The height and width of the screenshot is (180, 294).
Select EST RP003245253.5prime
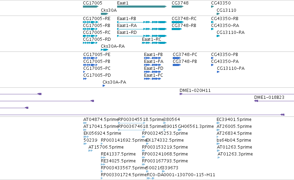(165, 133)
